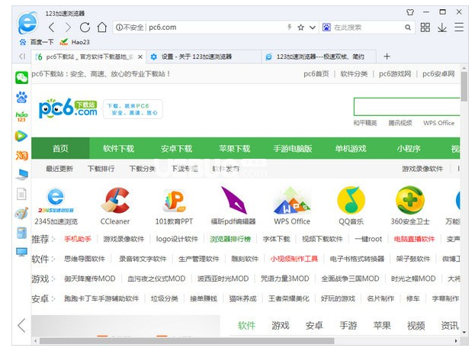Viewport: 475px width, 351px height.
Task: Go back with the browser back arrow
Action: (52, 27)
